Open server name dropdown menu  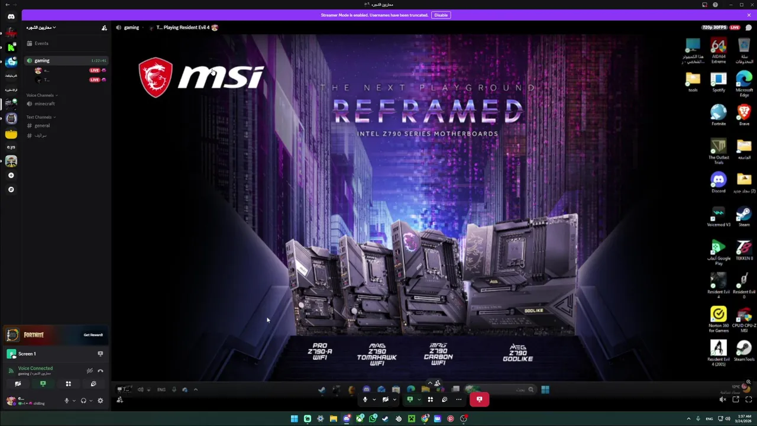tap(41, 28)
